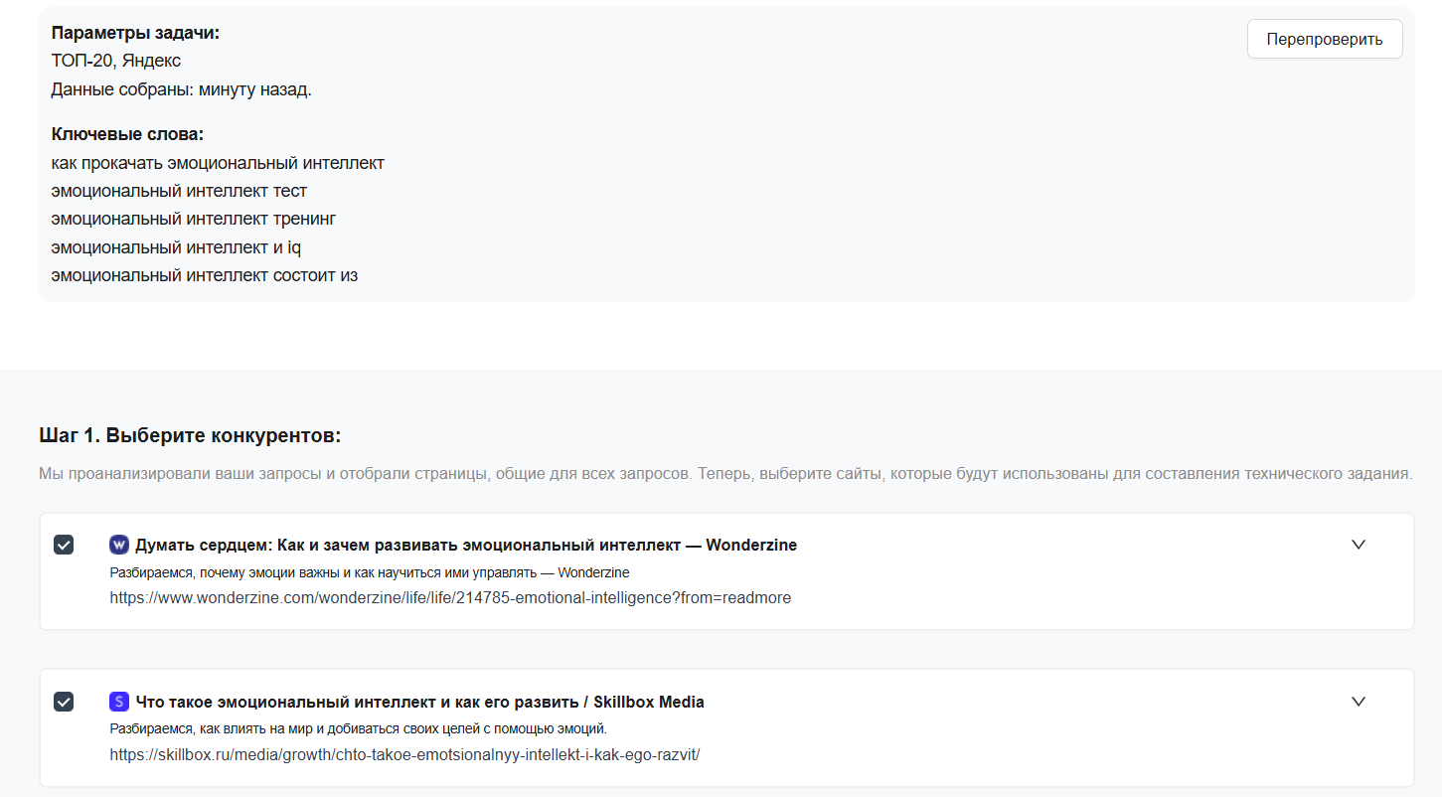Screen dimensions: 1442x797
Task: Open the skillbox.ru media URL
Action: click(404, 755)
